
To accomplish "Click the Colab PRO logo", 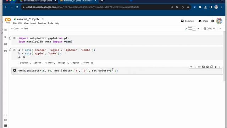I will pyautogui.click(x=8, y=21).
